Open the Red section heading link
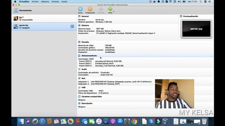Viewport: 225px width, 126px height. (83, 78)
